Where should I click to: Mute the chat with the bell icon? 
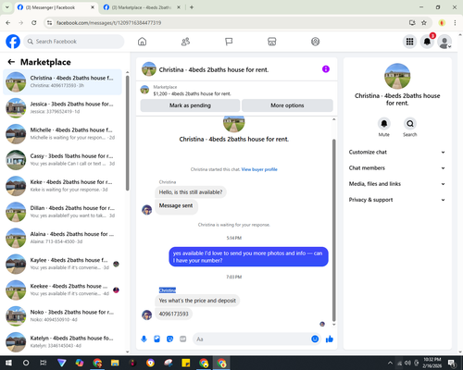(384, 124)
